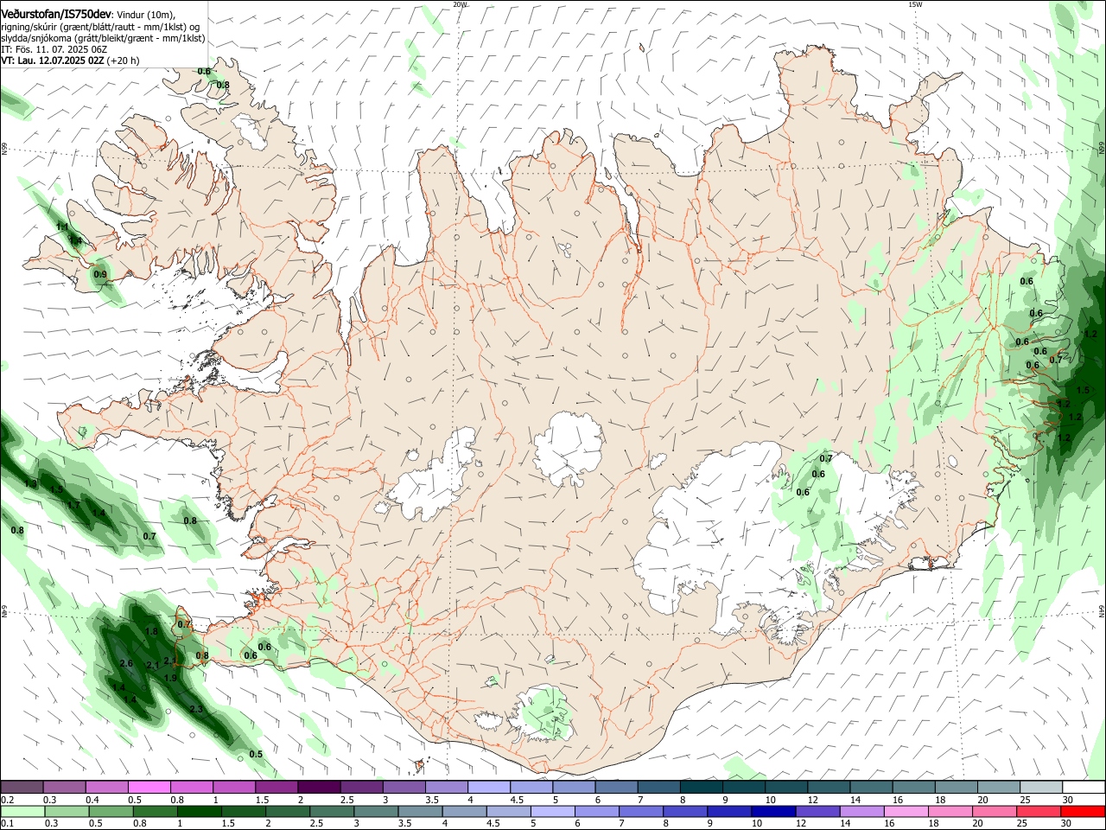Click the 0.9 rainfall value in the Westfjords
This screenshot has width=1106, height=830.
coord(100,274)
